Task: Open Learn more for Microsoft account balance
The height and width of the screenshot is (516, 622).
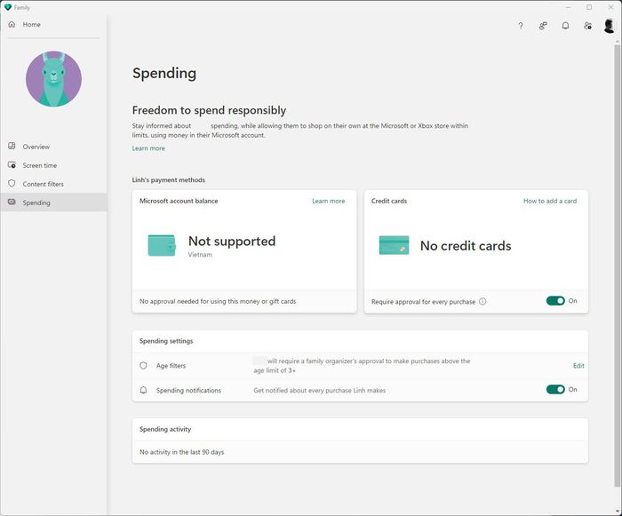Action: (329, 201)
